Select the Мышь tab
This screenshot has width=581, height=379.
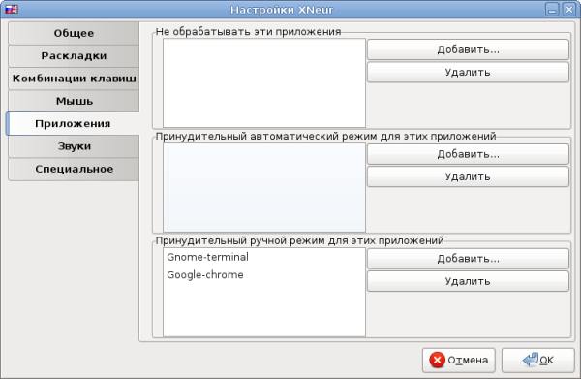(74, 101)
